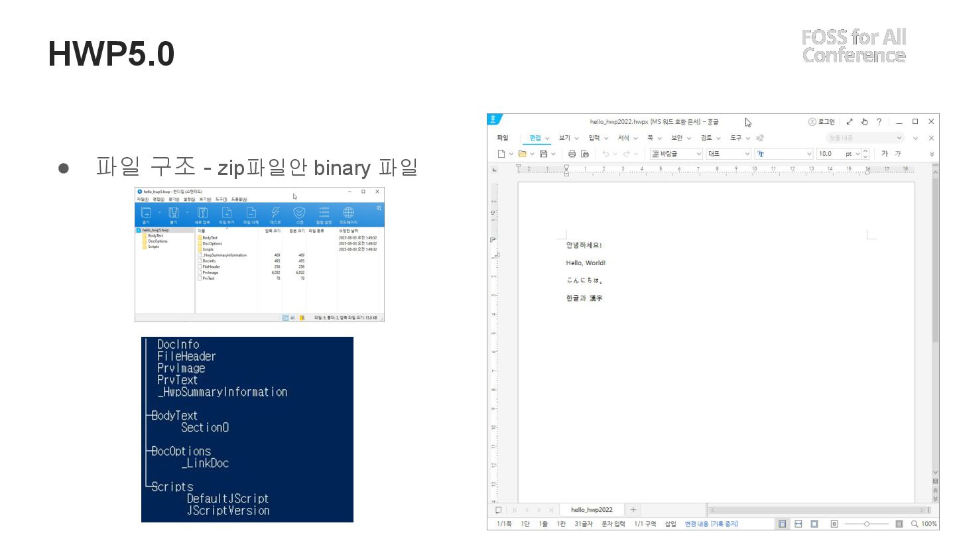Click the zoom slider in status bar
955x537 pixels.
tap(867, 524)
